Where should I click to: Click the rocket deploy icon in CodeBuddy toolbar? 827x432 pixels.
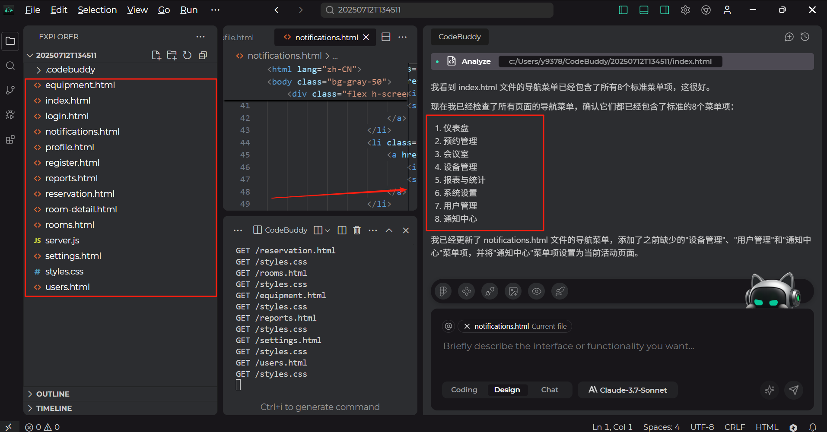pyautogui.click(x=560, y=291)
